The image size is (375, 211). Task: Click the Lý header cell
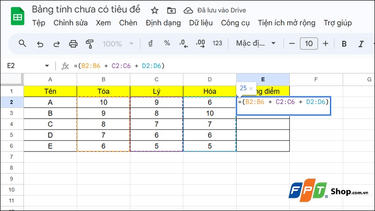tap(157, 91)
